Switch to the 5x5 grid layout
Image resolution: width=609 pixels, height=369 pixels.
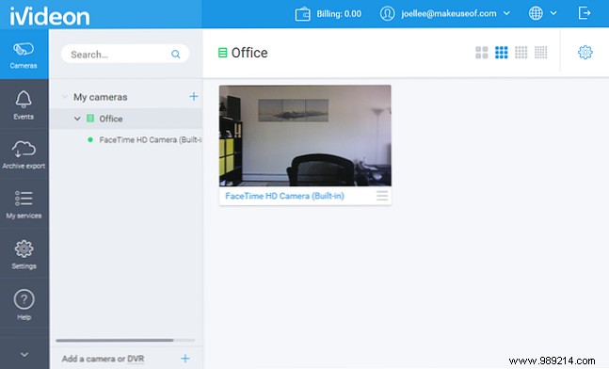click(540, 53)
